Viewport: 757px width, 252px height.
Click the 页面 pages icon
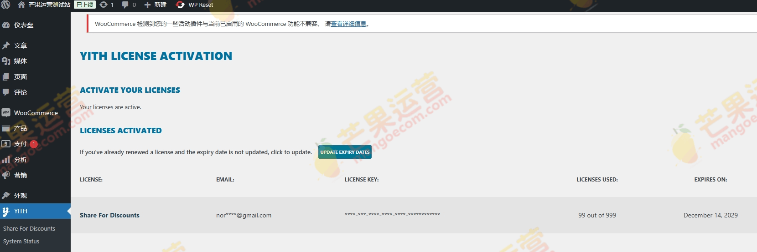coord(6,77)
